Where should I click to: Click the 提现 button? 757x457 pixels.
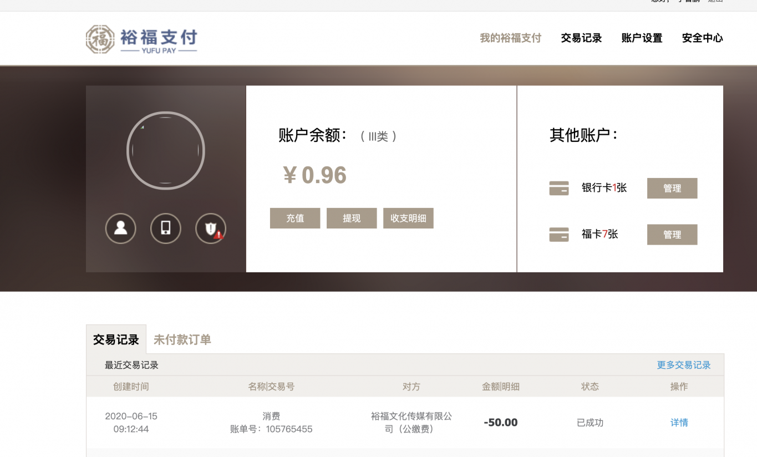tap(352, 219)
